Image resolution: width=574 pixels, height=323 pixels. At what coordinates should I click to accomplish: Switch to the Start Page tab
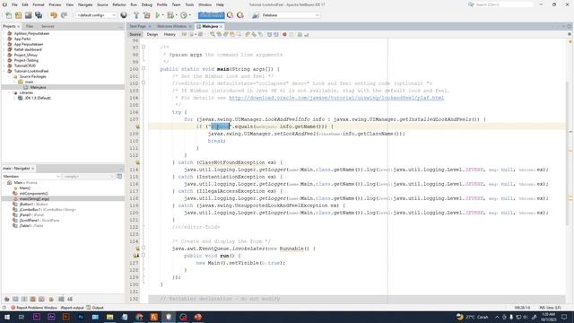click(137, 26)
